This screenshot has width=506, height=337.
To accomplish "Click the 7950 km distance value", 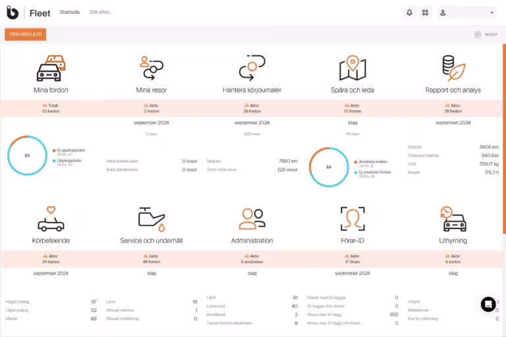I will coord(288,161).
